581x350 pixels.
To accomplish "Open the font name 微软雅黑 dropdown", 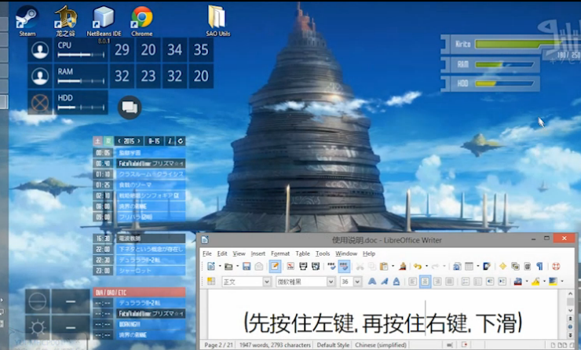I will coord(331,282).
